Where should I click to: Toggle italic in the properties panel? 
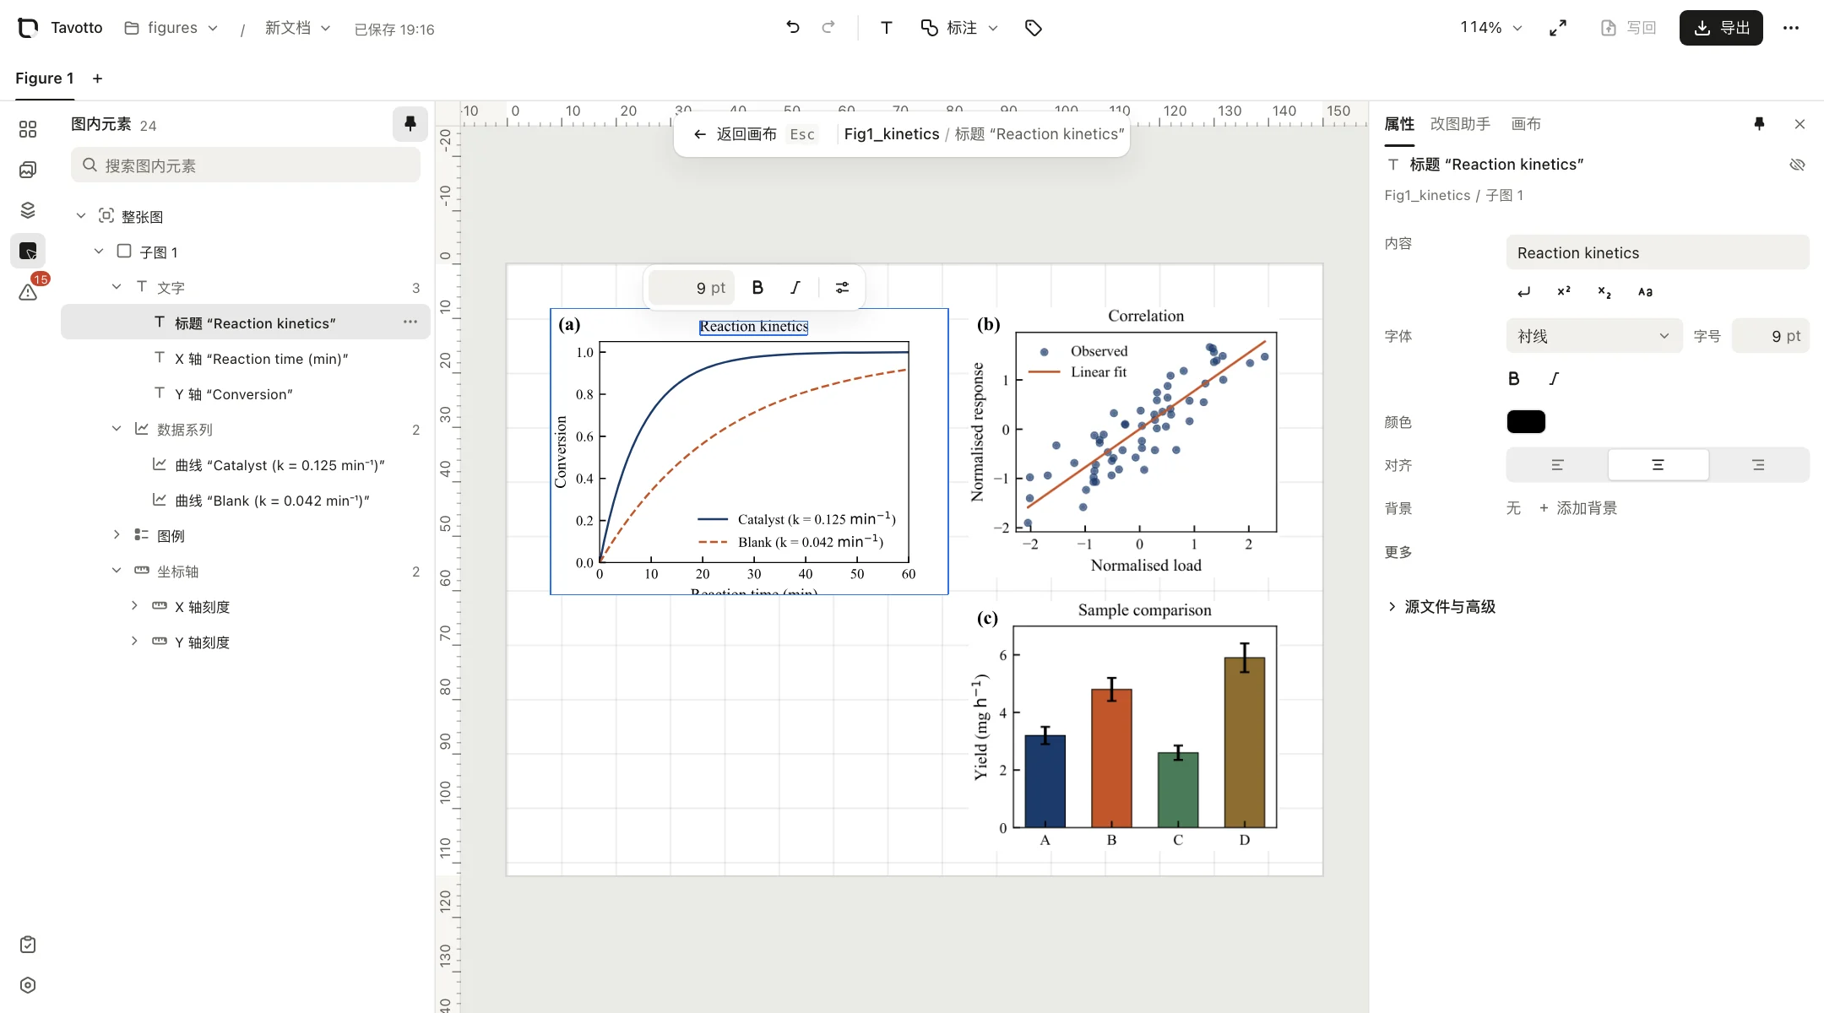pyautogui.click(x=1554, y=379)
